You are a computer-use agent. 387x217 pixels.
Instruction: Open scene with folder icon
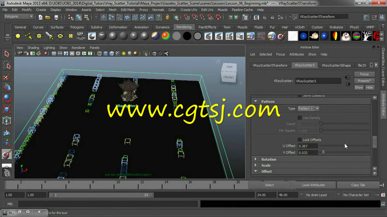pyautogui.click(x=48, y=17)
